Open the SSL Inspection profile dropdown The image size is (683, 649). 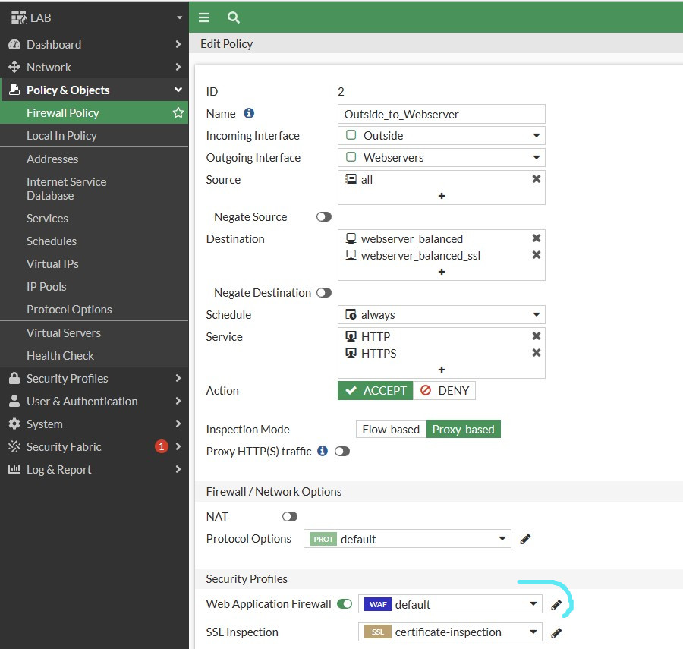(450, 632)
